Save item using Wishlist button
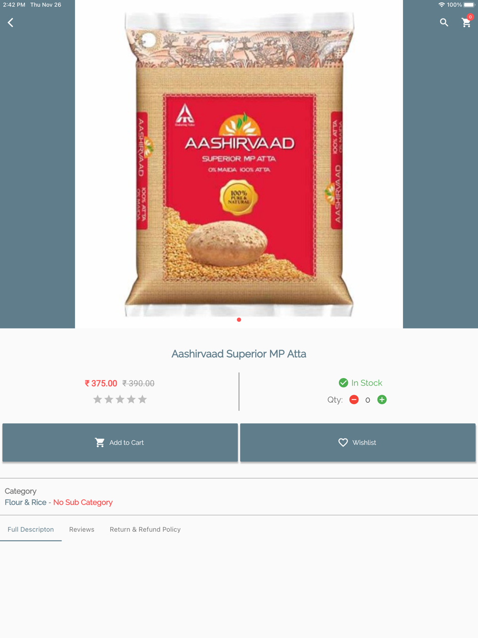Screen dimensions: 478x638 click(x=358, y=442)
